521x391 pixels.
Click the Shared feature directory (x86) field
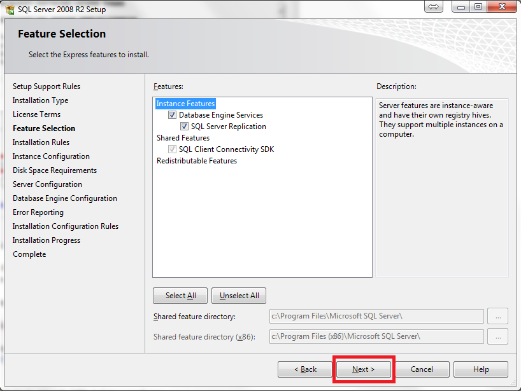376,336
